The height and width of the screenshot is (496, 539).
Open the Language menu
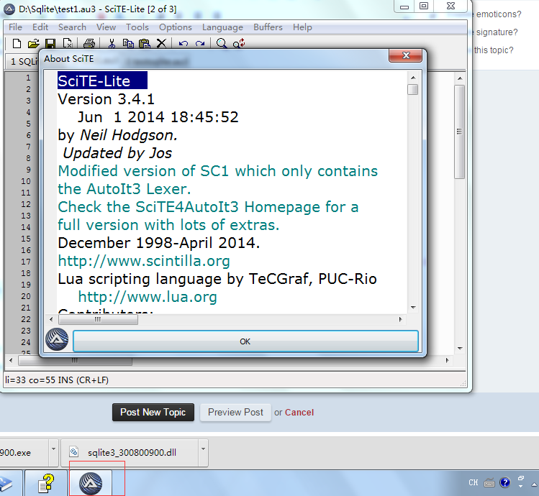pos(222,27)
